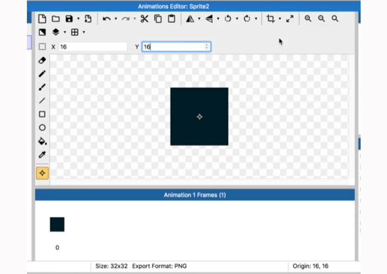Select the Rectangle shape tool
The image size is (387, 274).
(x=42, y=114)
